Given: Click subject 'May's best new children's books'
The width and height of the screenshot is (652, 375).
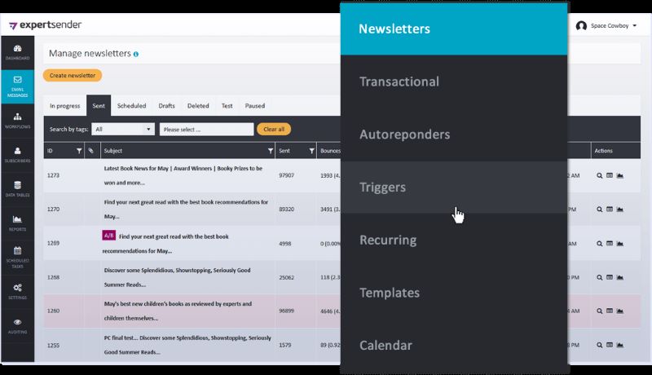Looking at the screenshot, I should [x=178, y=311].
